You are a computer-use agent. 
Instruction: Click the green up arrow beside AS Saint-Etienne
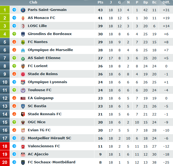click(x=14, y=58)
